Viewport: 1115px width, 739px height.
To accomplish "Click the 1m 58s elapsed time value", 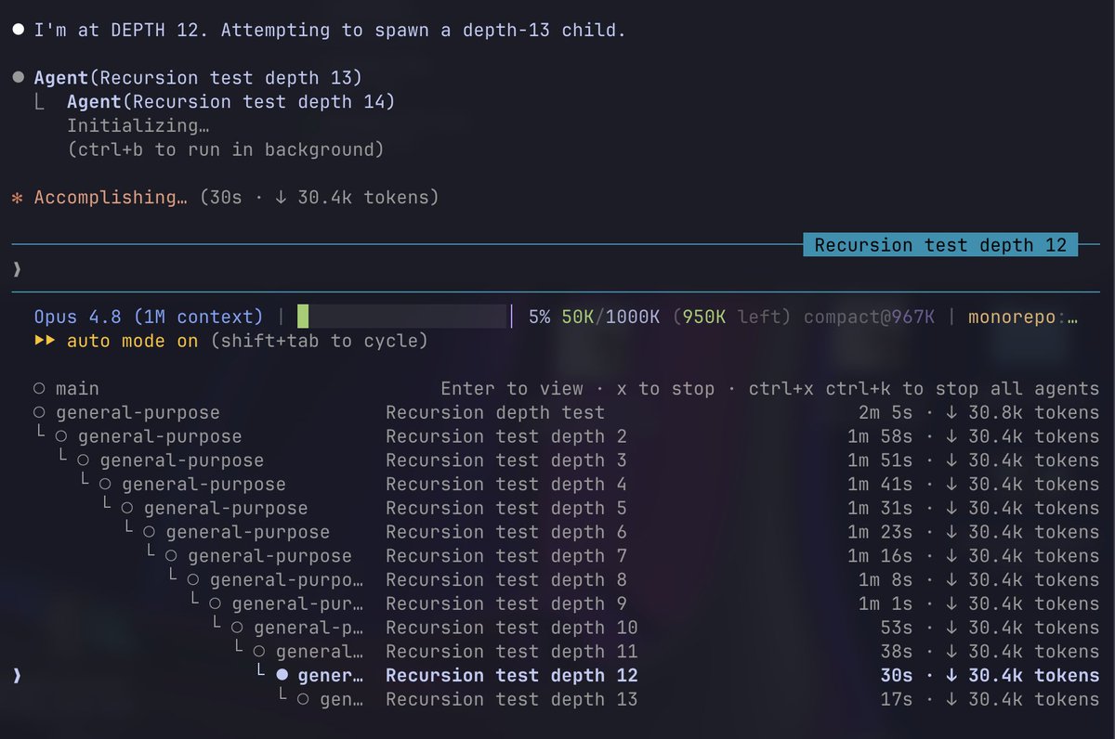I will click(x=880, y=436).
